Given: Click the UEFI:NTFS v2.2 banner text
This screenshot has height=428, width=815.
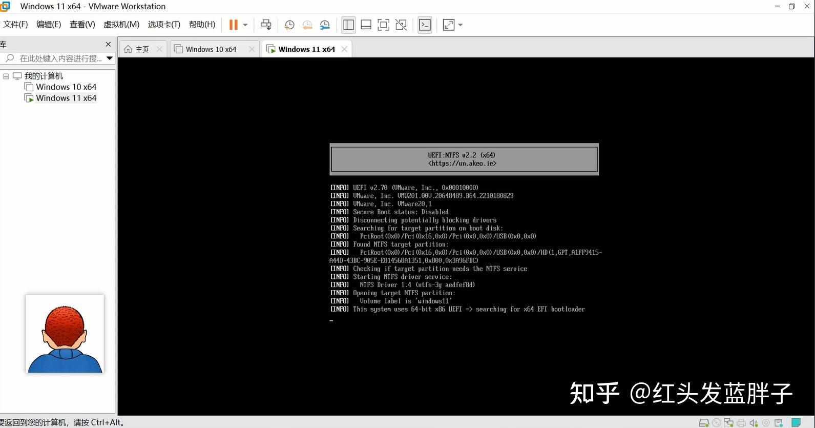Looking at the screenshot, I should [462, 155].
